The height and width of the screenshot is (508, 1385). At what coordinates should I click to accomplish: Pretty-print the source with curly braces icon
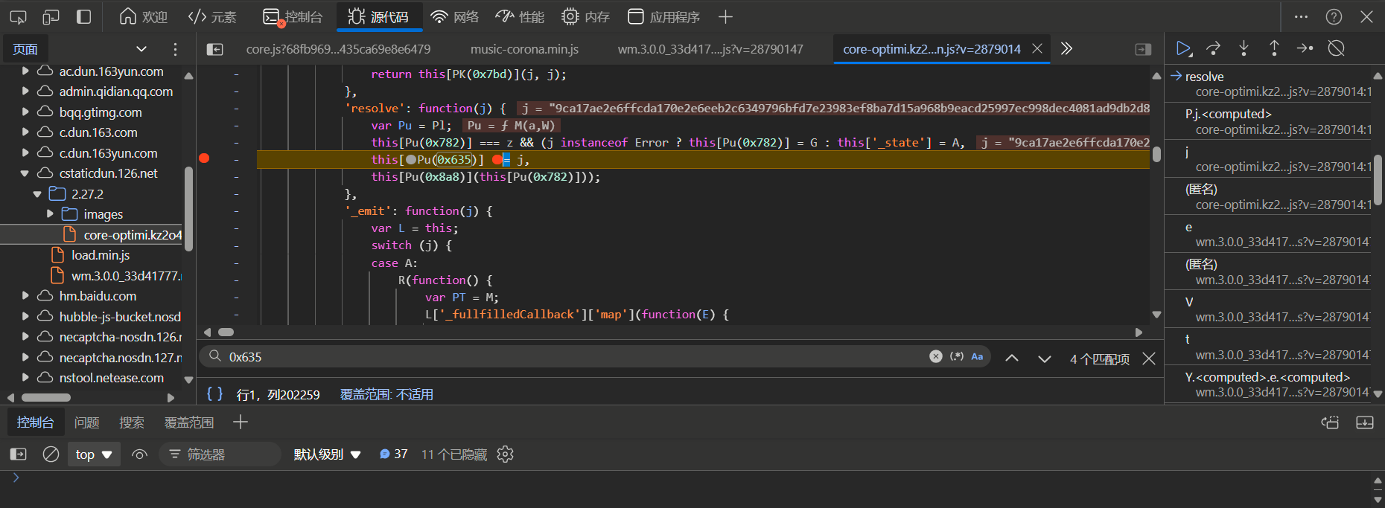tap(214, 394)
